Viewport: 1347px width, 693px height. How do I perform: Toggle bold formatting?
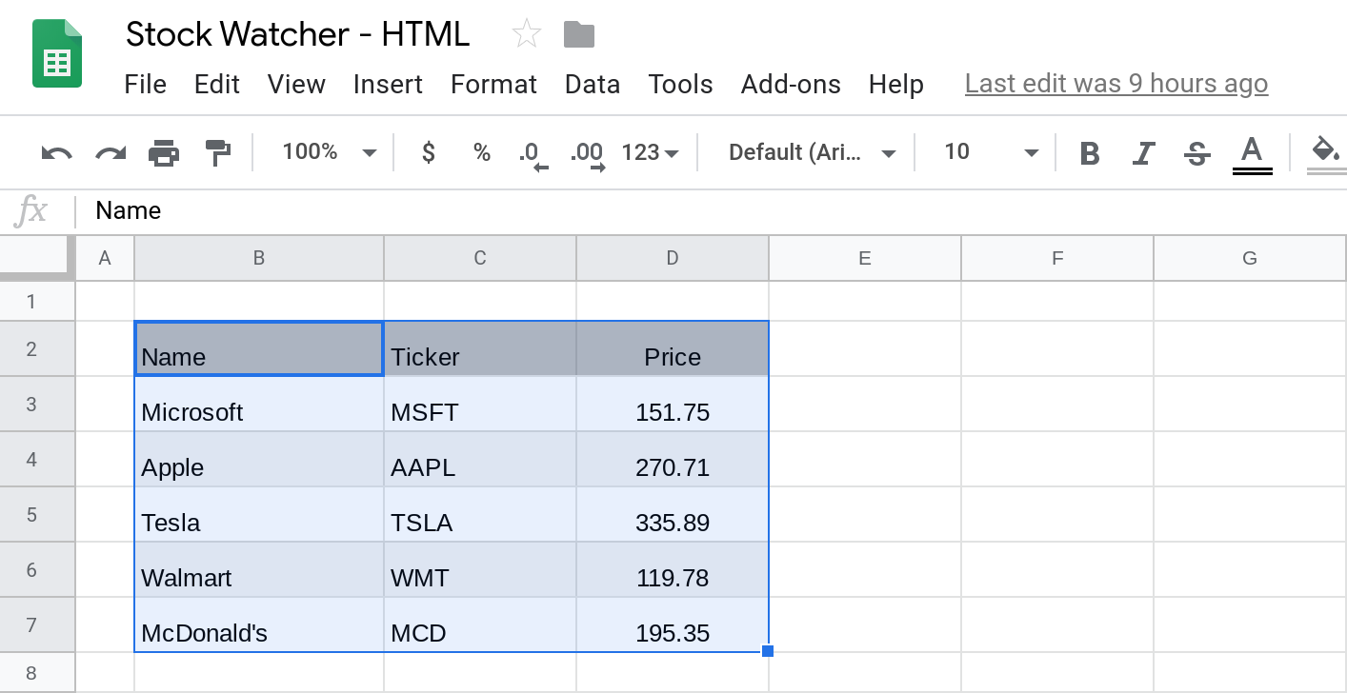(x=1090, y=153)
